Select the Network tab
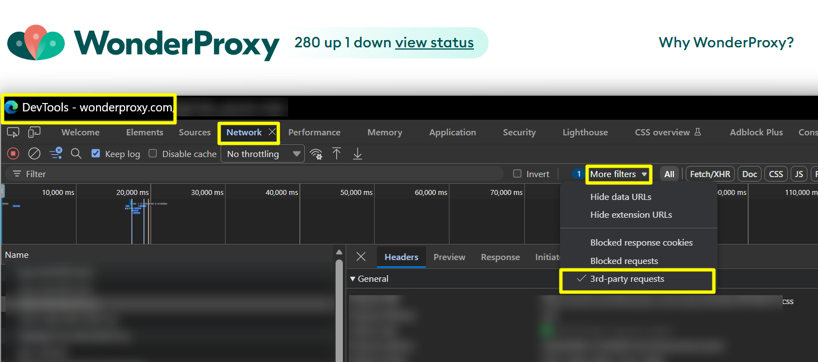 coord(244,132)
